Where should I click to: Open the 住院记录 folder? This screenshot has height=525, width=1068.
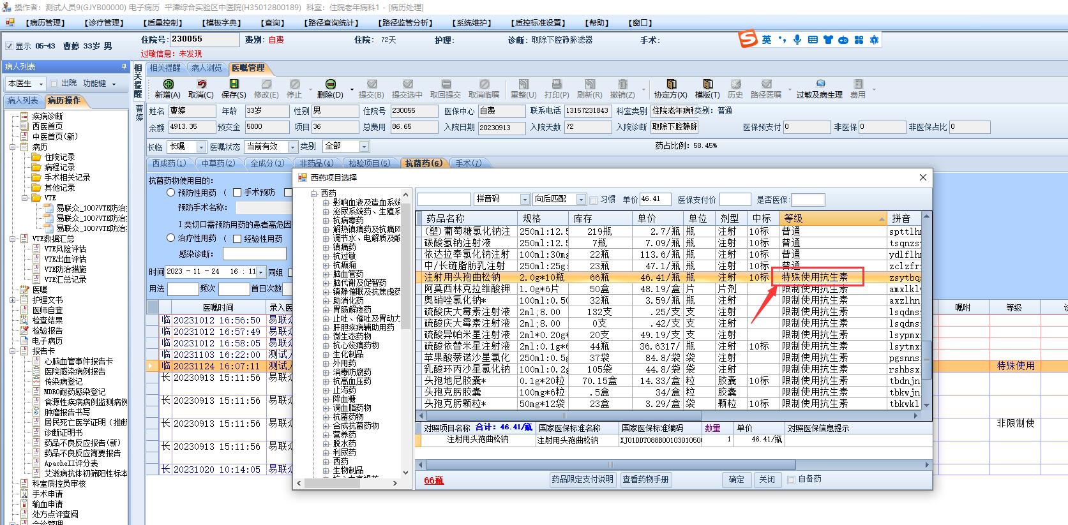click(59, 157)
